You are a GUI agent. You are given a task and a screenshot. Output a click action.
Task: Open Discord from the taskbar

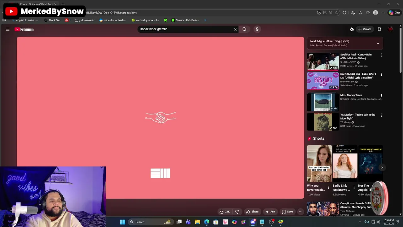(253, 222)
